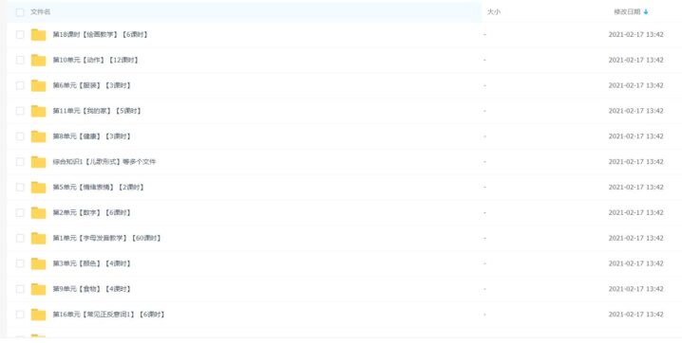Click folder icon of 第8单元【健康】
Viewport: 682px width, 343px height.
pyautogui.click(x=38, y=136)
